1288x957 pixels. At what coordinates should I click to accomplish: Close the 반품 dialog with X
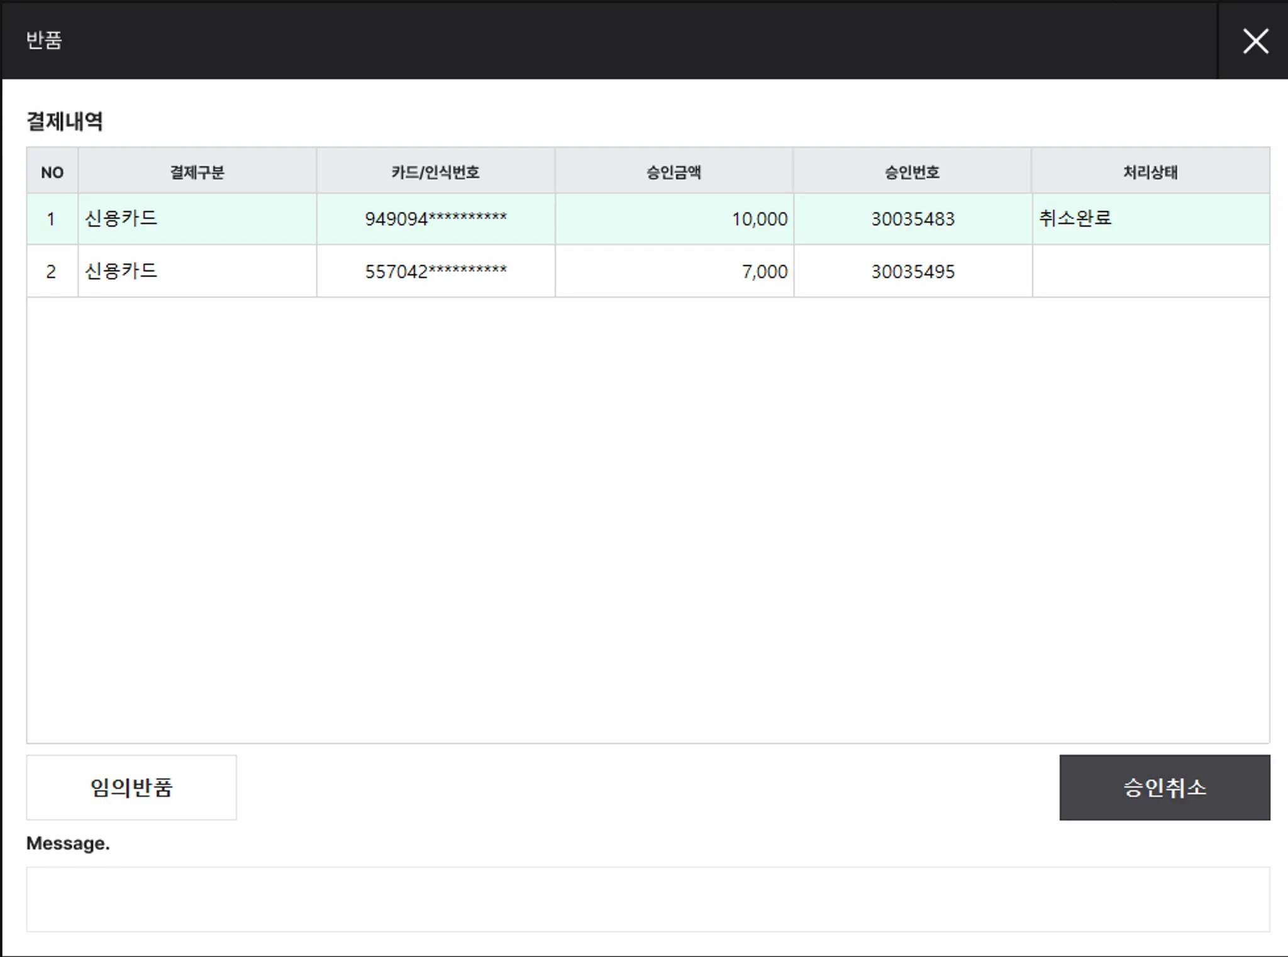pos(1255,41)
